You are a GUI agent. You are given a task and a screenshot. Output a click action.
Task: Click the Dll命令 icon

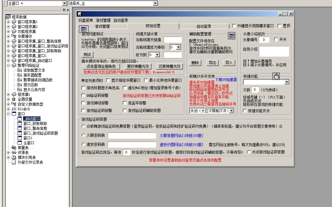[14, 109]
